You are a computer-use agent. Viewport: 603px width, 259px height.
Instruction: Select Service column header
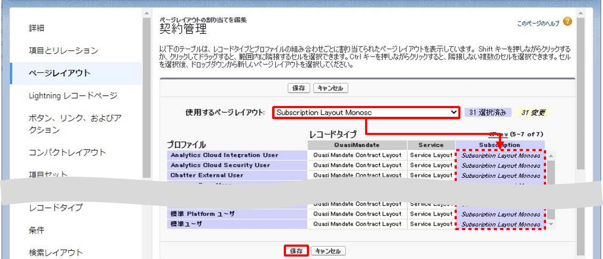tap(431, 145)
